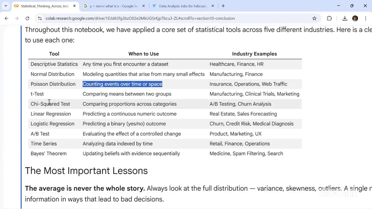View site information icon in address bar
372x209 pixels.
pyautogui.click(x=40, y=18)
